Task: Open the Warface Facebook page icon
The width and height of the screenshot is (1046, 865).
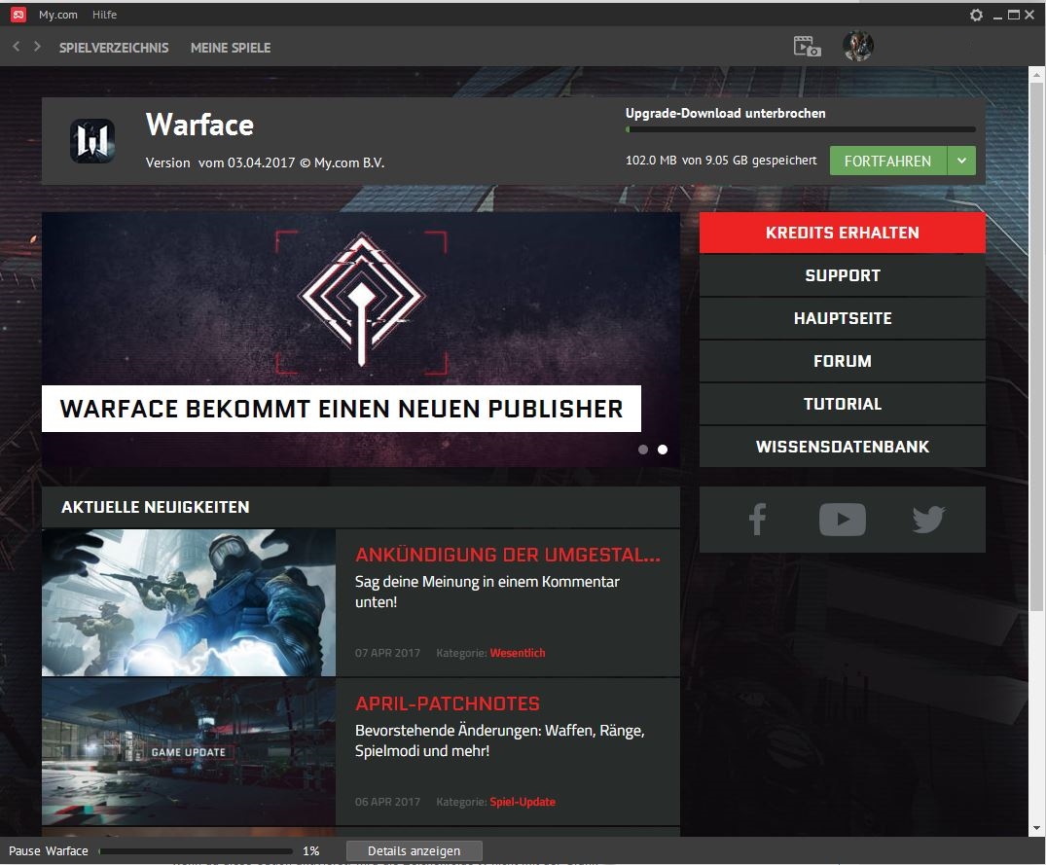Action: click(x=757, y=520)
